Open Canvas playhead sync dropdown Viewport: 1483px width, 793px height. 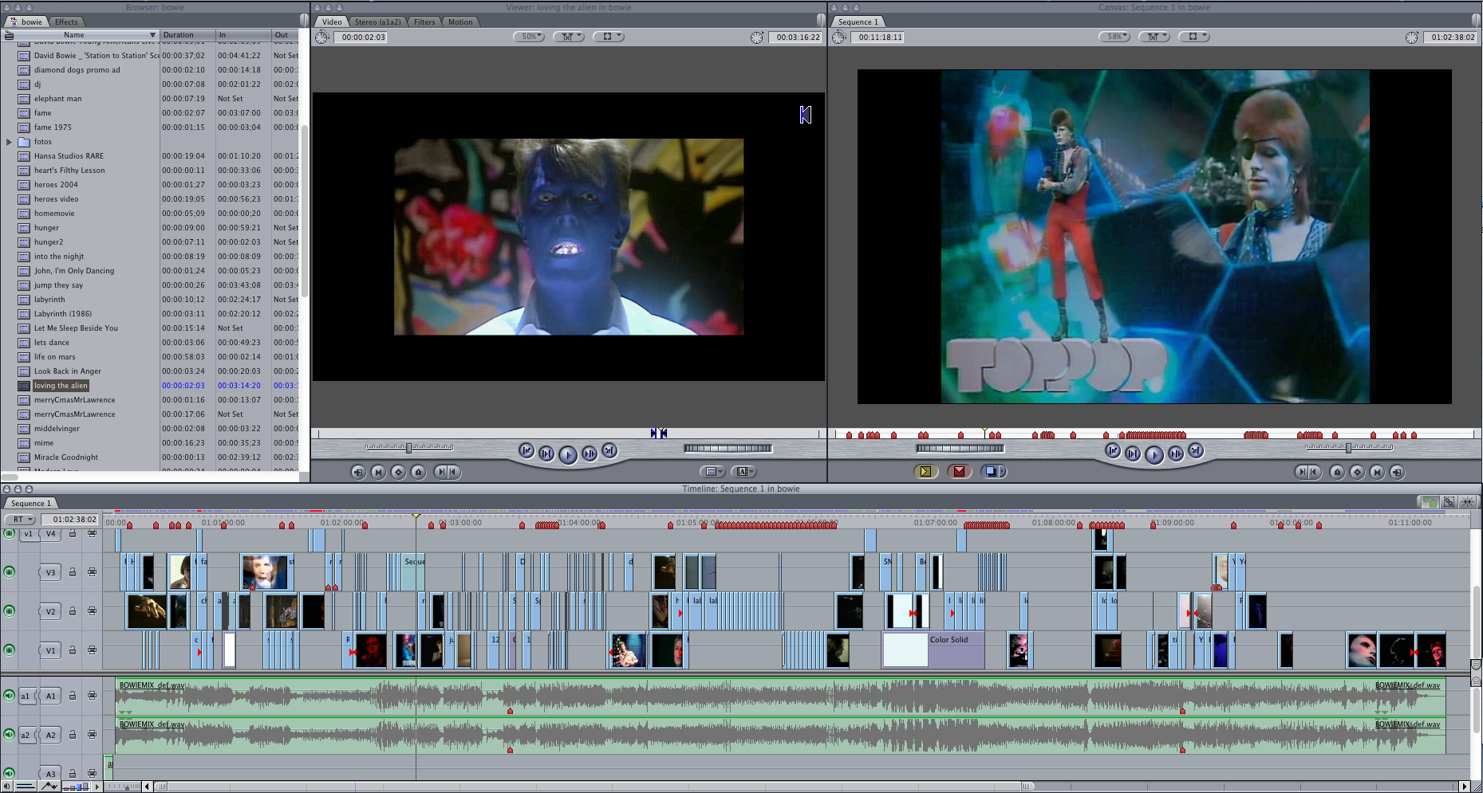click(x=1154, y=37)
